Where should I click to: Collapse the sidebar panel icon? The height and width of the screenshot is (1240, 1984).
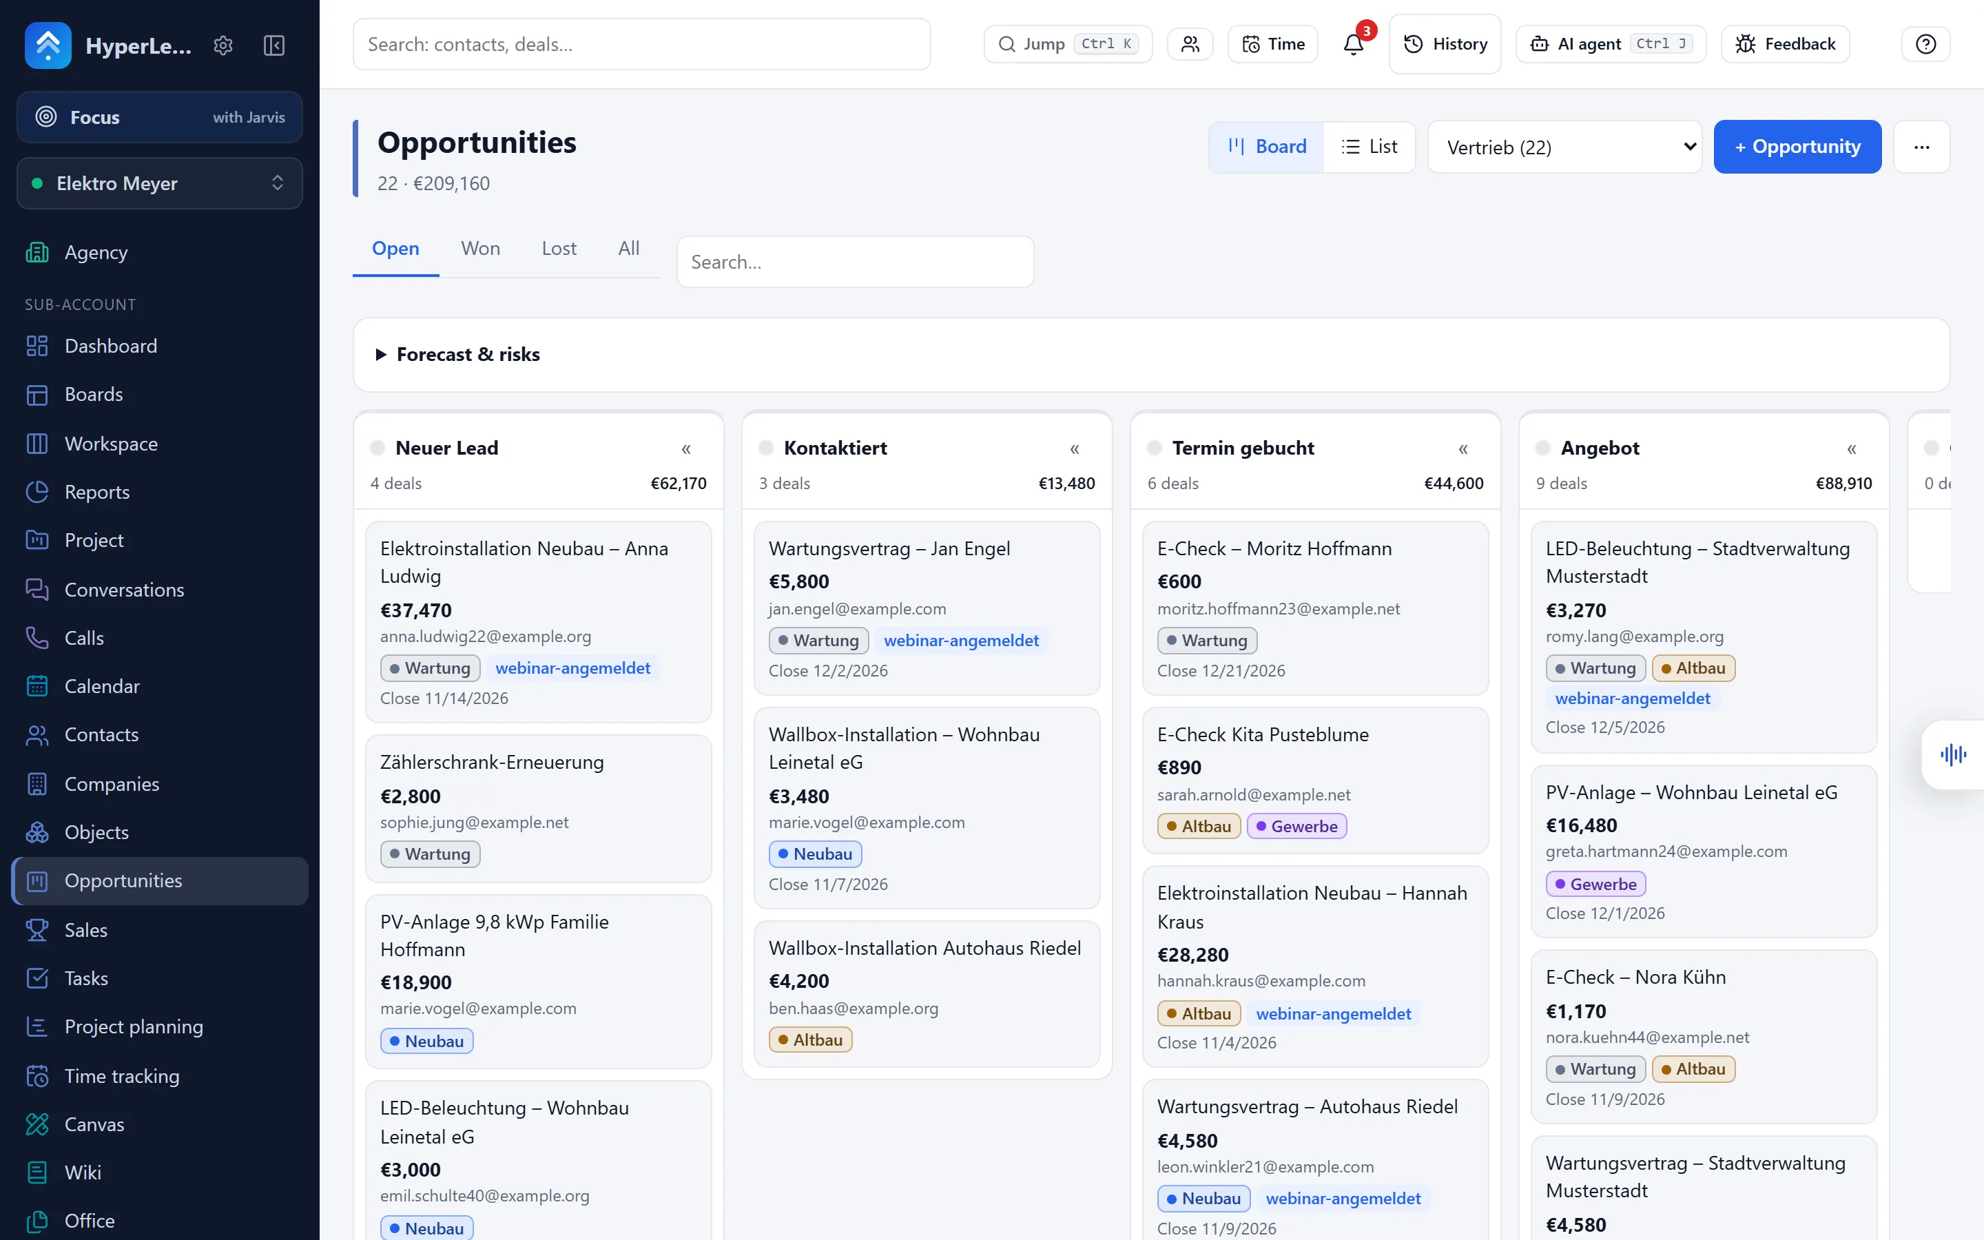coord(273,45)
